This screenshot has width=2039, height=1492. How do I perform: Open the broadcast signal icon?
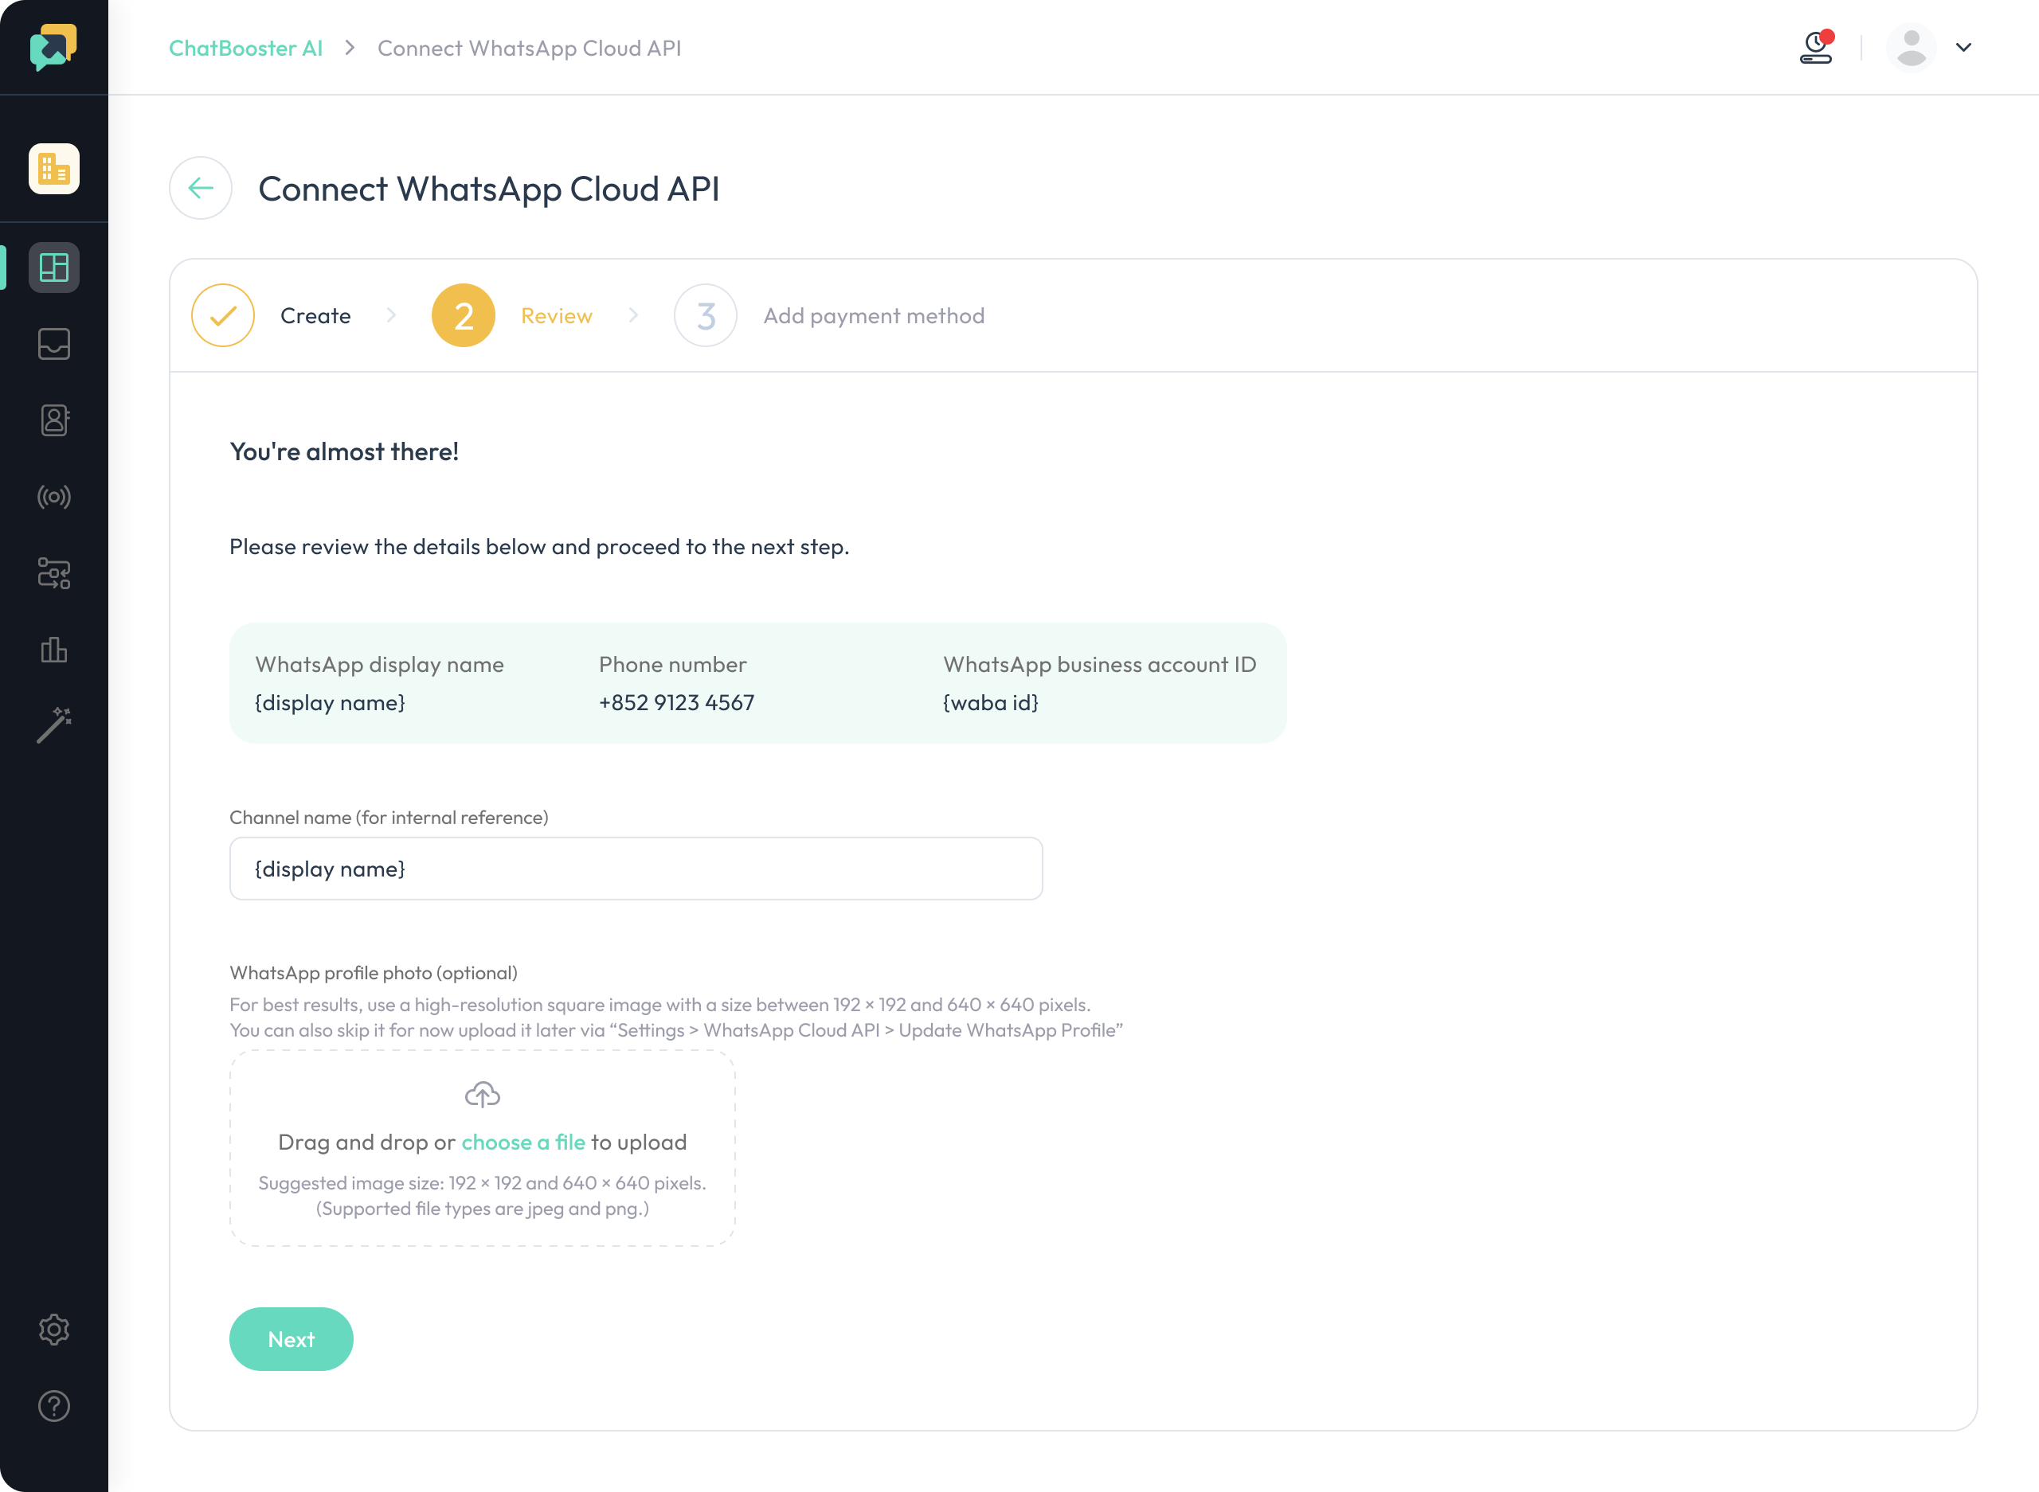54,497
